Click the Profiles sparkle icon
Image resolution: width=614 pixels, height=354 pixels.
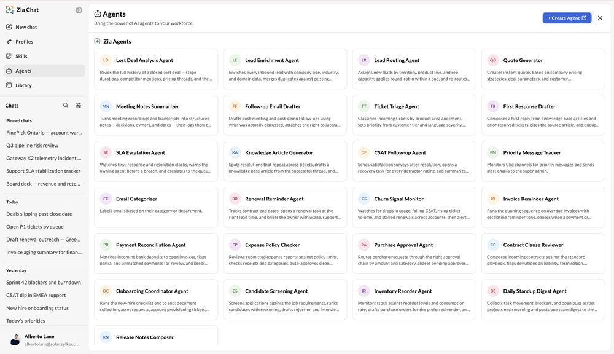[9, 42]
